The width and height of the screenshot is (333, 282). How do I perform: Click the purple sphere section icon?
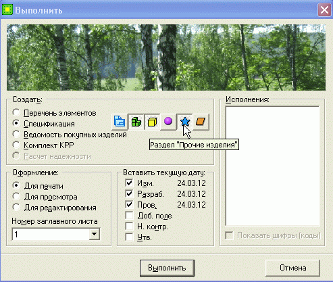point(168,122)
